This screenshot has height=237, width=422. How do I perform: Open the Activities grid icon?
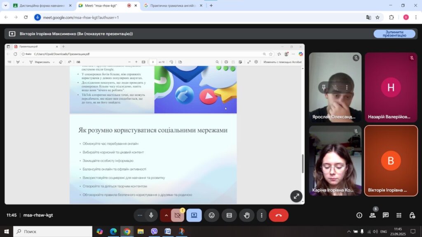coord(399,215)
